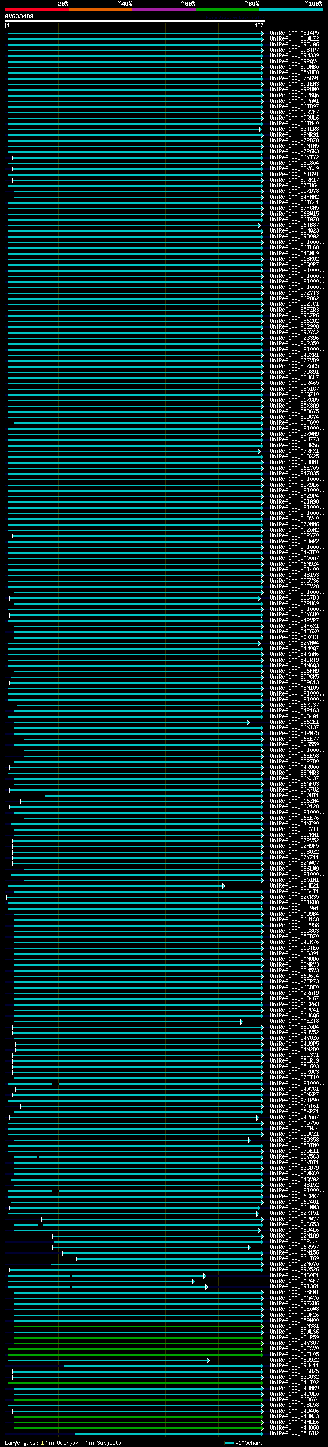Select the UniRef100_B6KJS7 label
Viewport: 328px width, 1447px height.
tap(294, 705)
